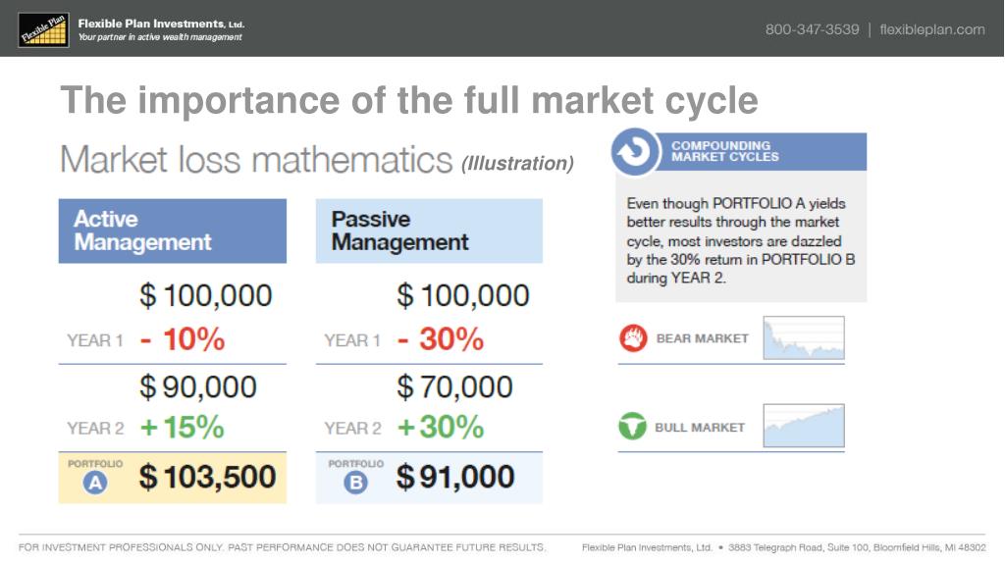Open the flexibleplan.com link
1005x565 pixels.
point(932,29)
